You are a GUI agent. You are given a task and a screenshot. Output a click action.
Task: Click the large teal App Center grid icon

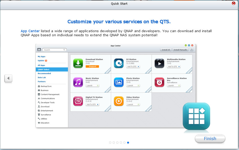[x=196, y=116]
